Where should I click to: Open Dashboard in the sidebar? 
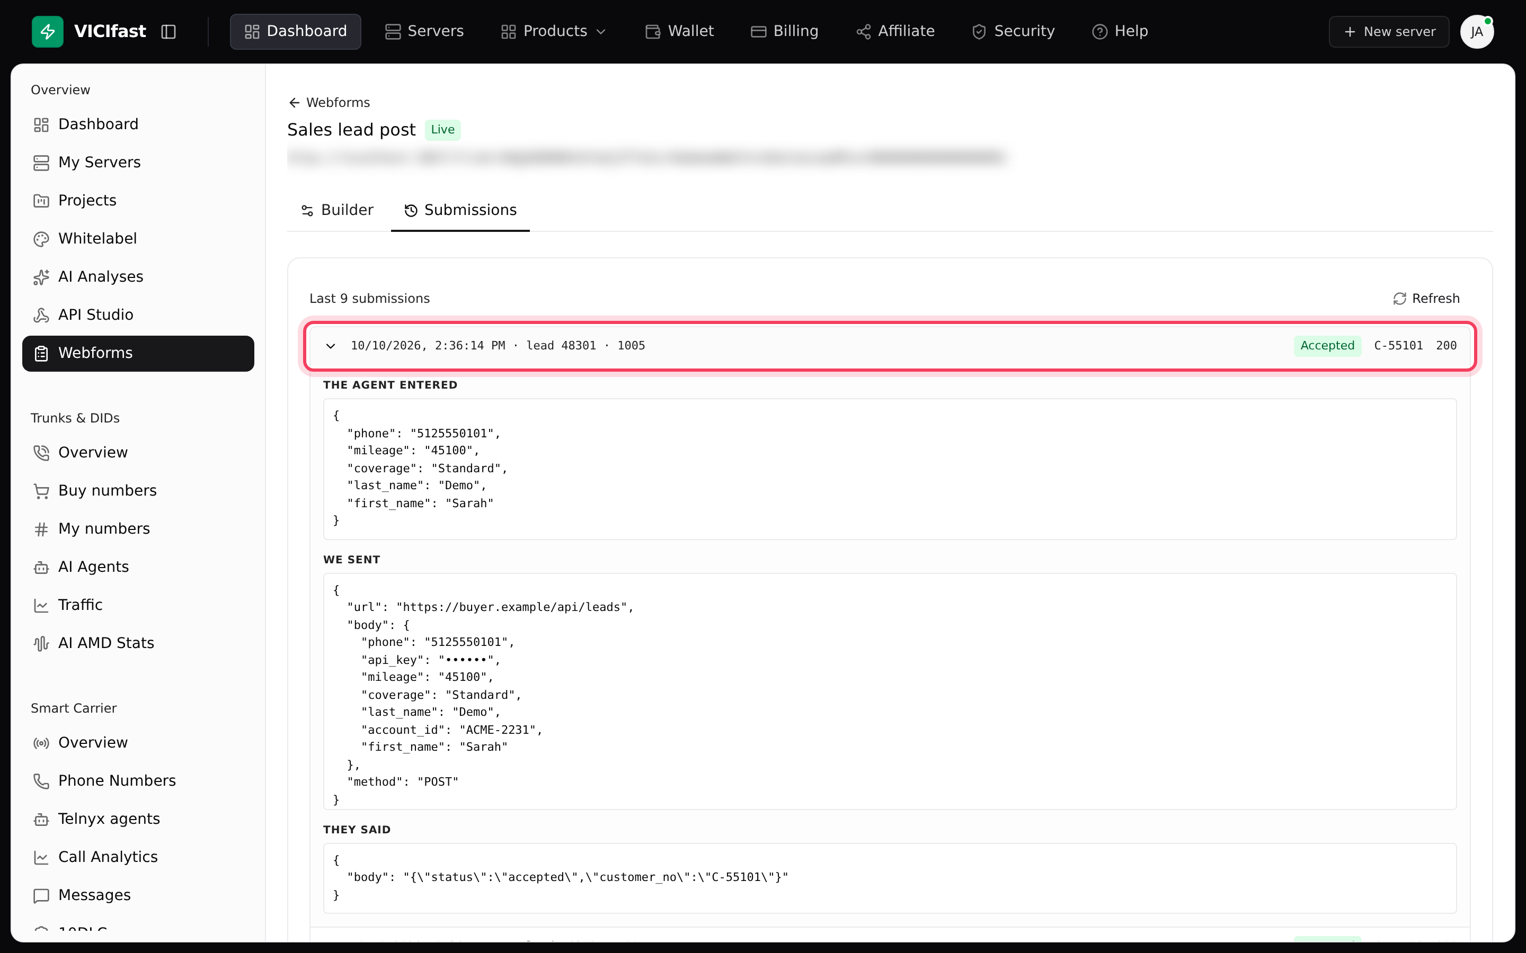138,124
